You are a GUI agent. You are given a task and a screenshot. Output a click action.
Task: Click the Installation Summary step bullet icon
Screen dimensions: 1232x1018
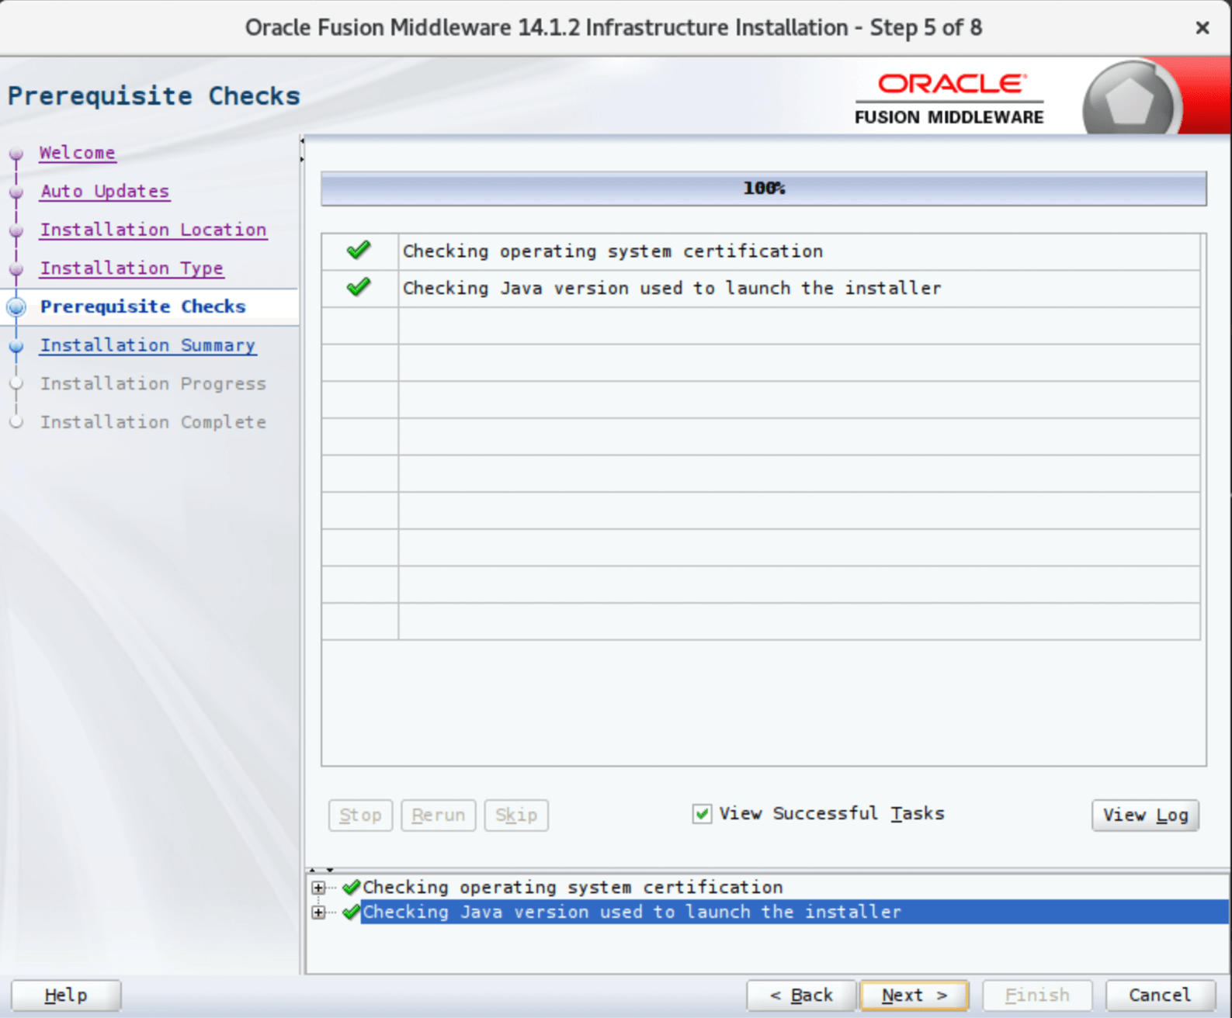(x=16, y=346)
